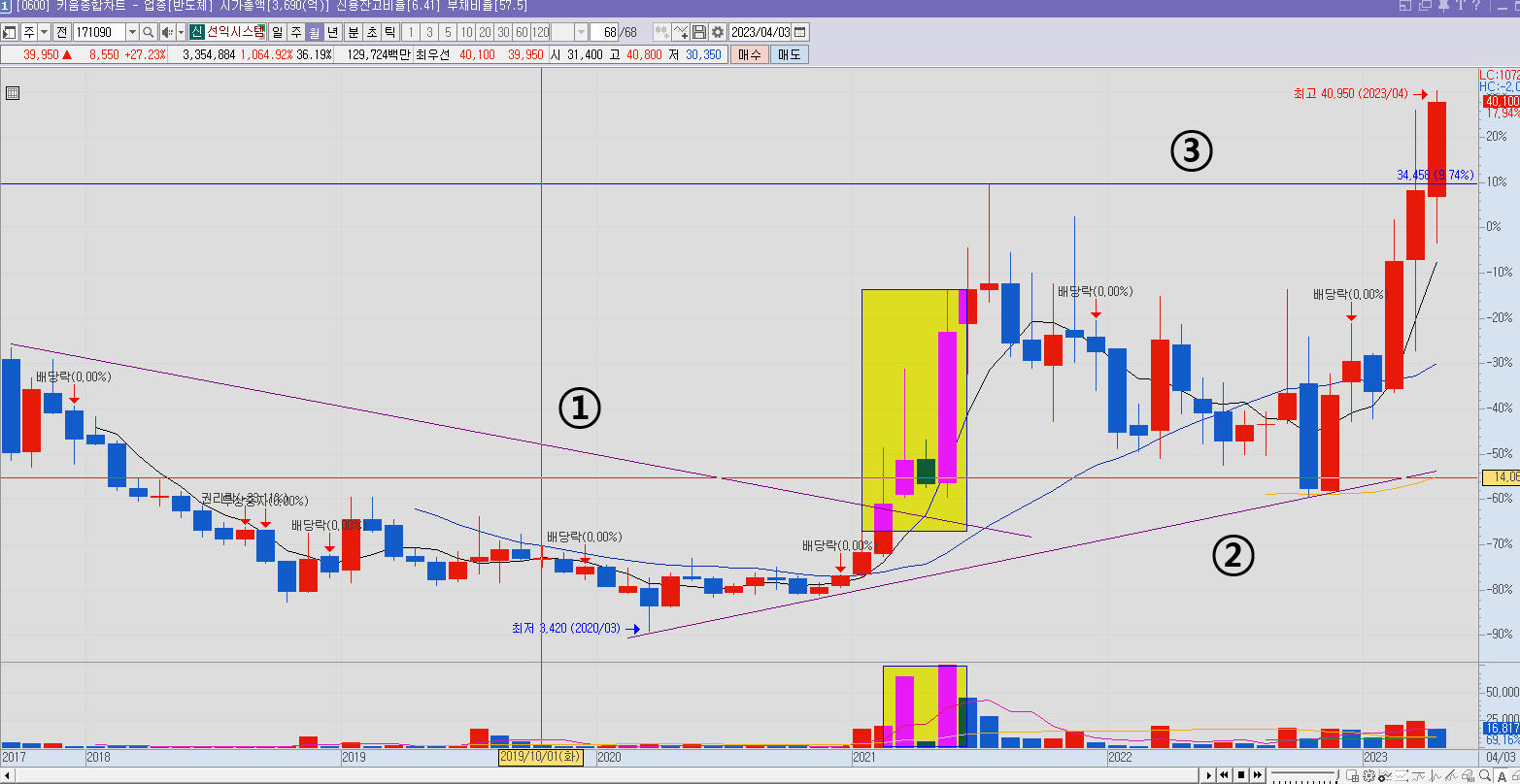The width and height of the screenshot is (1520, 784).
Task: Click the bottom multi-window grid icon
Action: point(1352,775)
